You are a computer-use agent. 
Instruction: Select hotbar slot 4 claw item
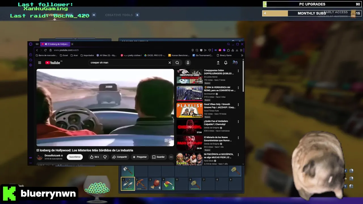[x=168, y=184]
